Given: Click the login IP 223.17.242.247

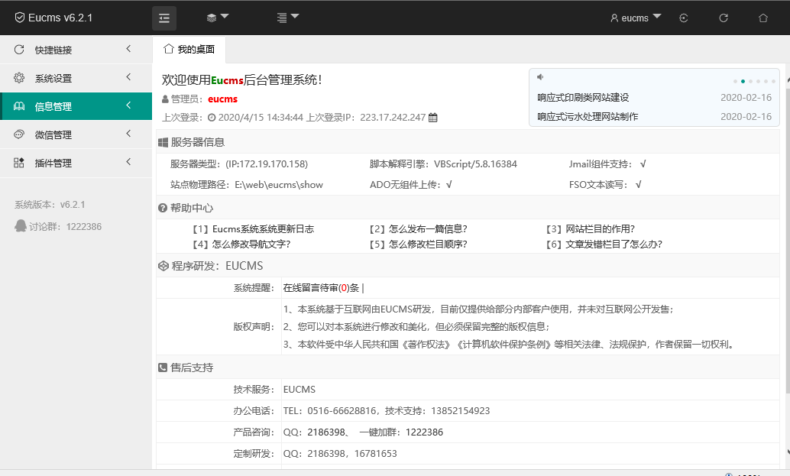Looking at the screenshot, I should (x=393, y=118).
